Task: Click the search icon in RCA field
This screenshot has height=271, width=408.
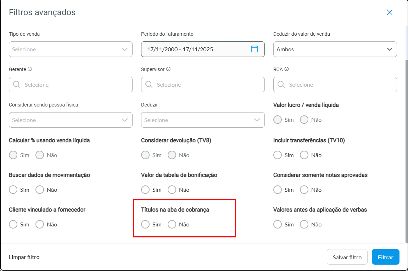Action: (281, 85)
